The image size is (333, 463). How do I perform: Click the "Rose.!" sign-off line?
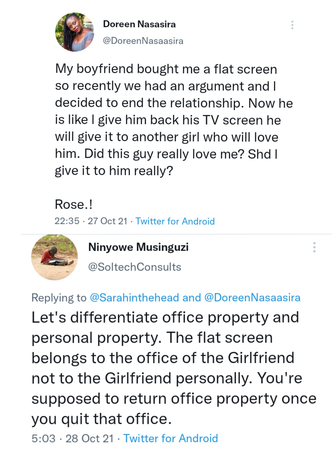click(x=74, y=204)
